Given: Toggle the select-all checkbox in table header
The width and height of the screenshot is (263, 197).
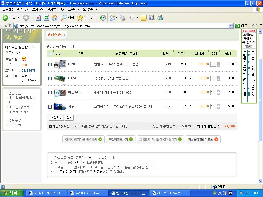Looking at the screenshot, I should click(x=50, y=54).
